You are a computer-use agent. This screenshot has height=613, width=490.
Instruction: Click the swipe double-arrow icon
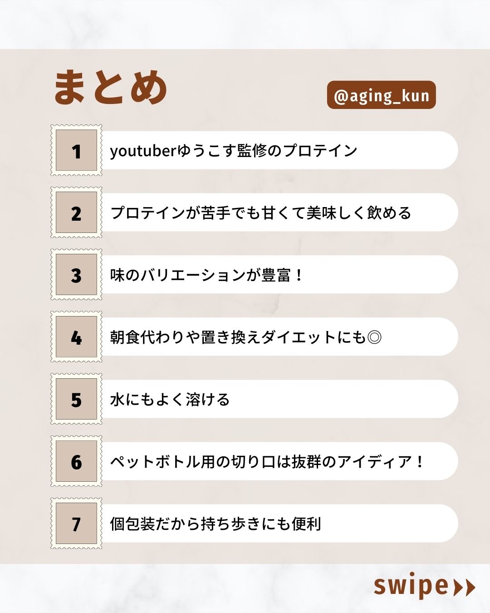point(464,587)
